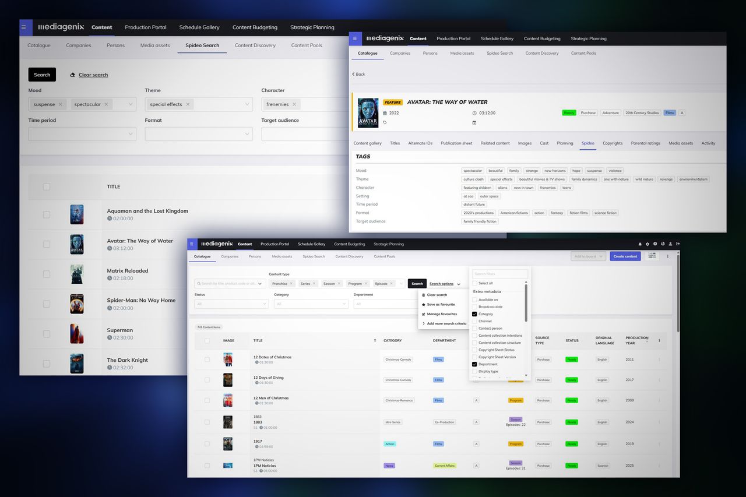Remove the 'Season' content type chip
The width and height of the screenshot is (746, 497).
339,284
